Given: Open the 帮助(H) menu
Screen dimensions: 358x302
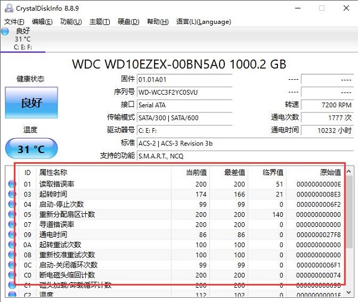Looking at the screenshot, I should tap(158, 21).
